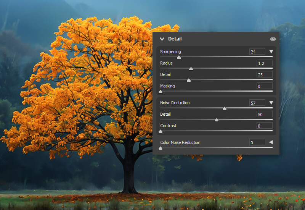Click the Contrast value input field
This screenshot has width=305, height=210.
pyautogui.click(x=264, y=126)
